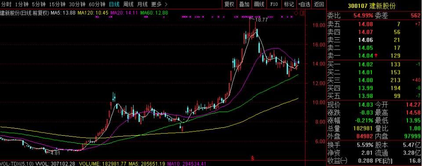Image resolution: width=422 pixels, height=166 pixels.
Task: Switch to the 5分钟 period tab
Action: pos(39,4)
